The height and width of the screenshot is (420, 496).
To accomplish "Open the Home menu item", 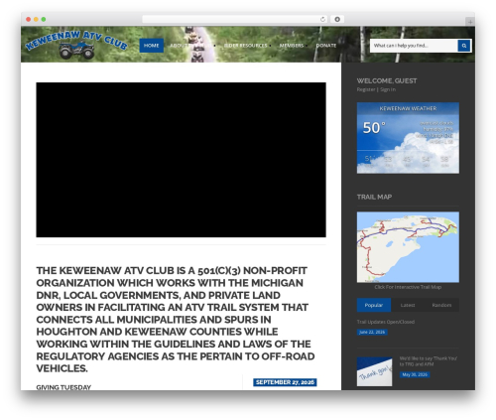I will pyautogui.click(x=152, y=46).
